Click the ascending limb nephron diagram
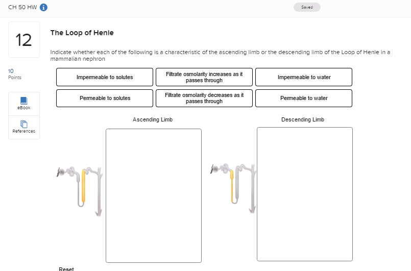Viewport: 411px width, 271px height. [80, 187]
